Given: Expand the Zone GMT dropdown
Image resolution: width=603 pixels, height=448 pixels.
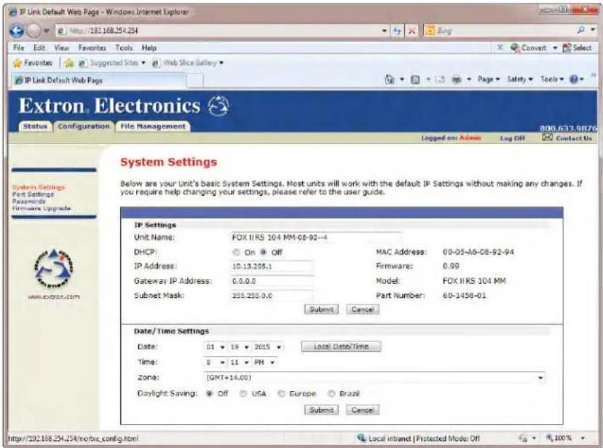Looking at the screenshot, I should pyautogui.click(x=374, y=378).
